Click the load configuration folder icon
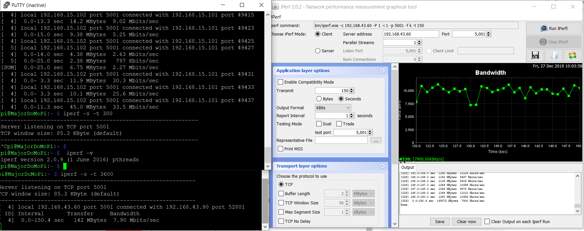 click(554, 55)
